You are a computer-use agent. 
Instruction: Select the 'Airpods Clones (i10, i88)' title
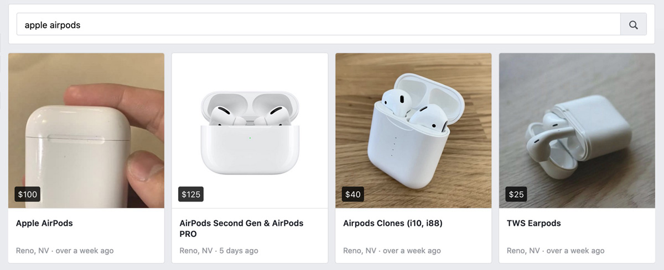coord(393,224)
